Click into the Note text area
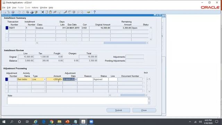The height and width of the screenshot is (125, 222). (77, 101)
